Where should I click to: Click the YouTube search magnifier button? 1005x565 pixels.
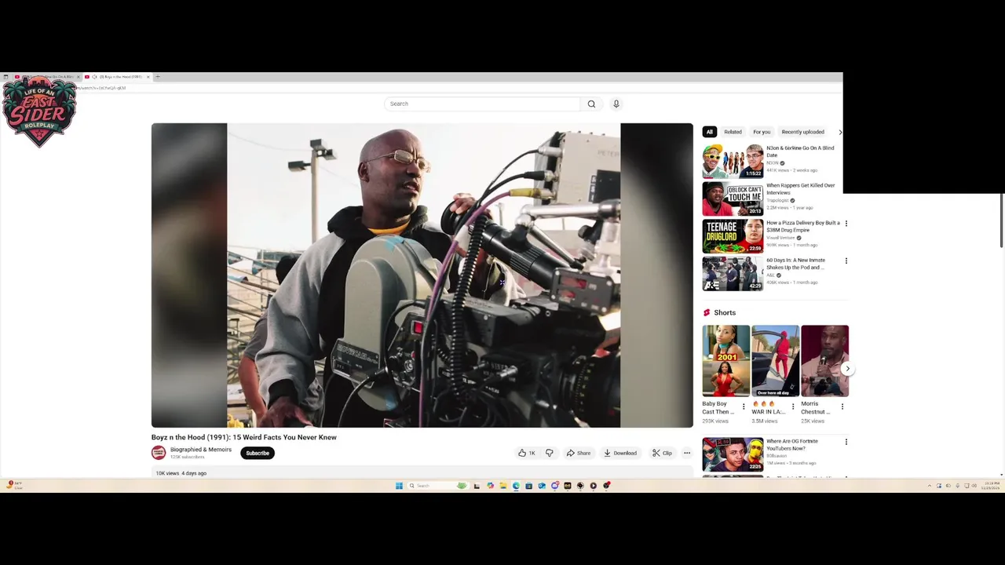coord(591,104)
